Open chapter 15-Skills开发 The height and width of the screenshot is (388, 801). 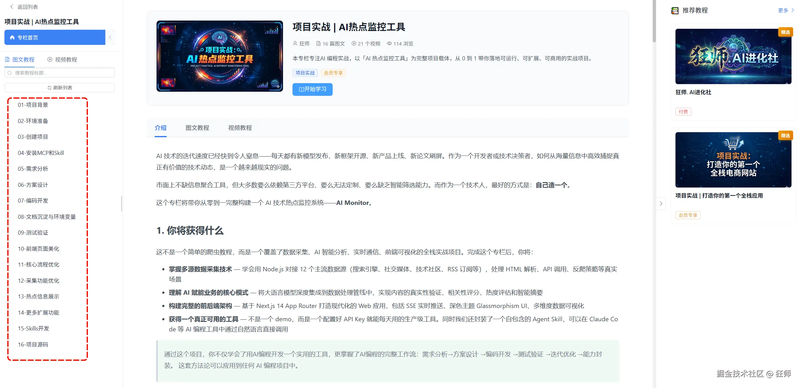tap(34, 329)
